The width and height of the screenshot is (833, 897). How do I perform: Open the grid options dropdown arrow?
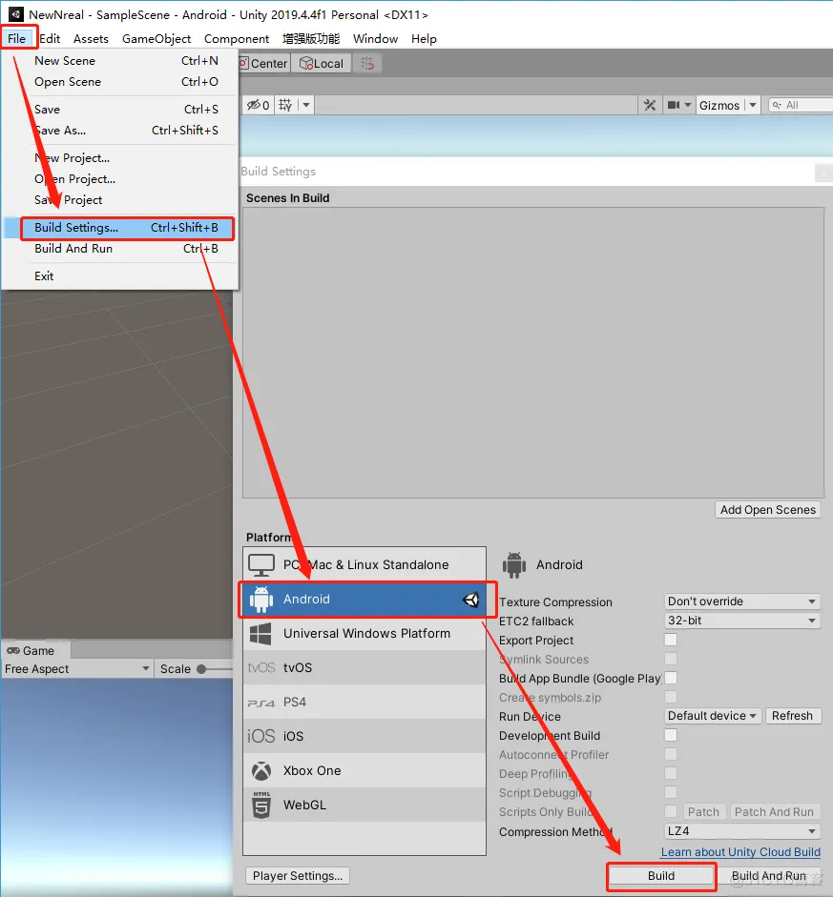coord(306,105)
